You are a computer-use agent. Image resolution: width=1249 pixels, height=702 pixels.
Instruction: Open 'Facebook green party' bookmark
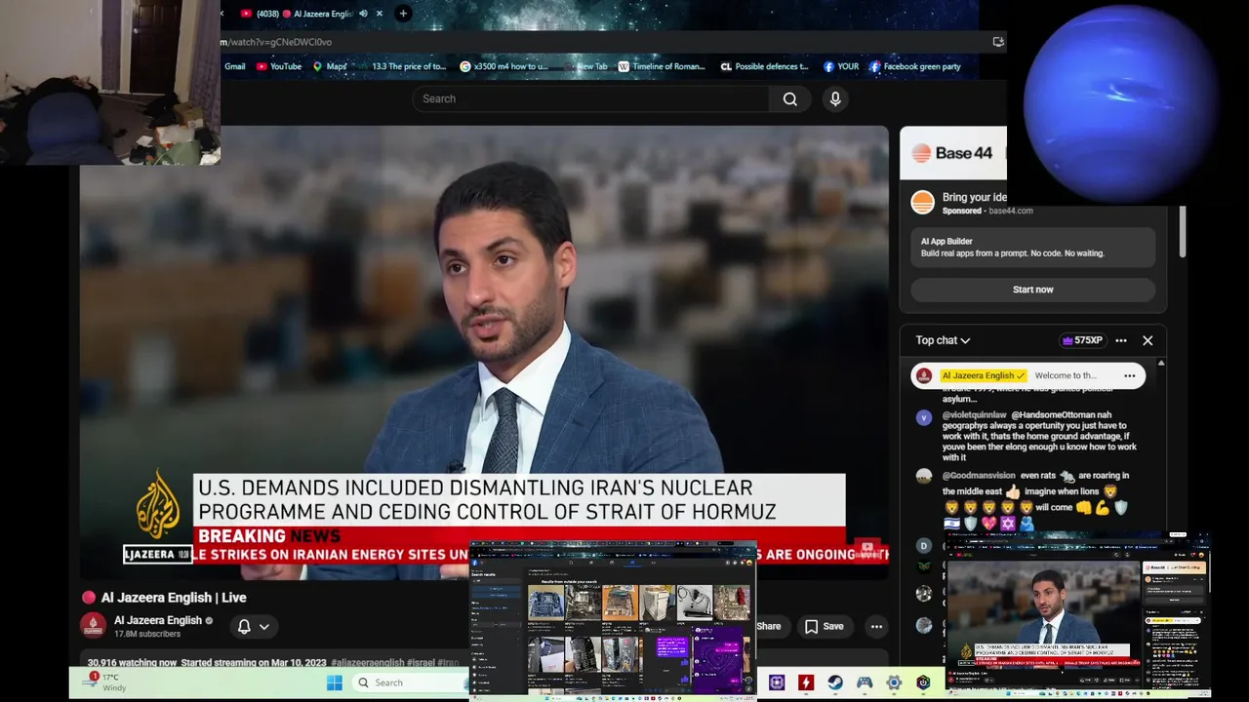coord(915,66)
